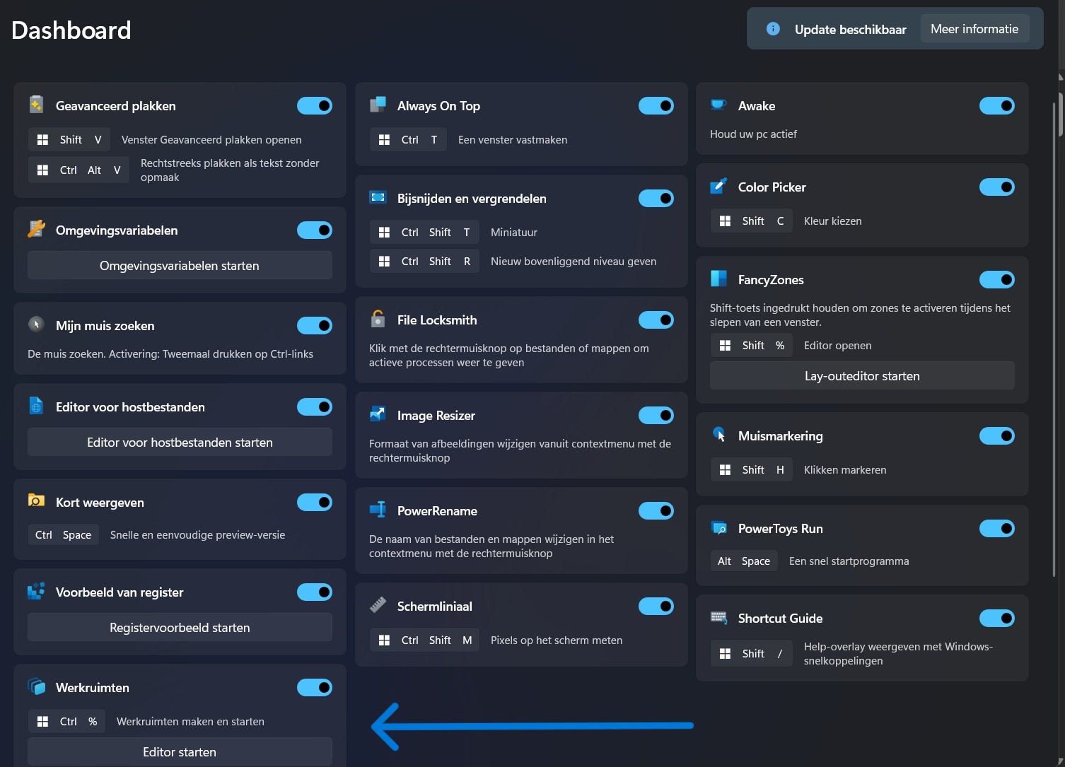Click the Schermliniaal ruler icon
The image size is (1065, 767).
(x=378, y=605)
